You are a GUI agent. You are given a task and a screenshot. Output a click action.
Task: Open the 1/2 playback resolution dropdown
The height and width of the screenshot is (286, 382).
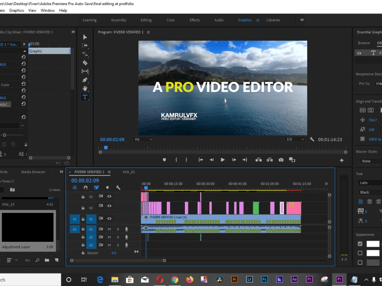[295, 139]
